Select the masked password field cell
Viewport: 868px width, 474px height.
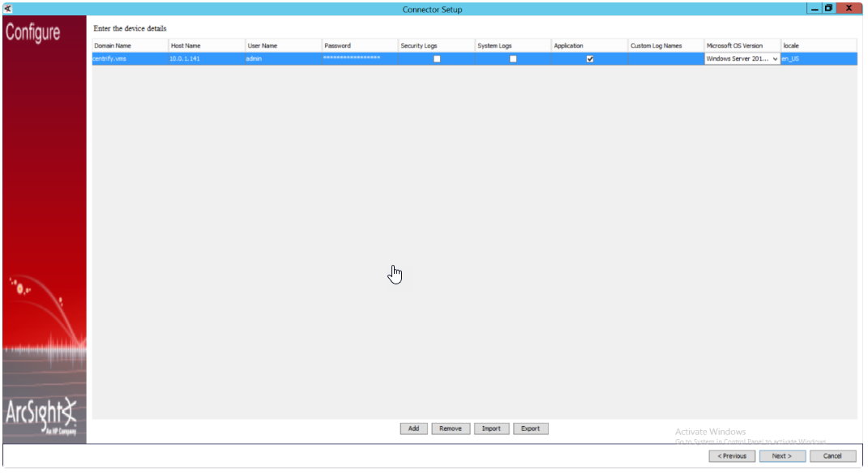[x=358, y=59]
